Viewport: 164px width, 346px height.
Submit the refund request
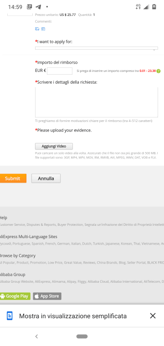point(13,178)
